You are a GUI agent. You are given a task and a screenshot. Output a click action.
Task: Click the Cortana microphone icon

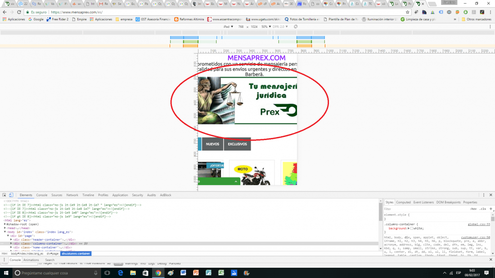(x=96, y=273)
